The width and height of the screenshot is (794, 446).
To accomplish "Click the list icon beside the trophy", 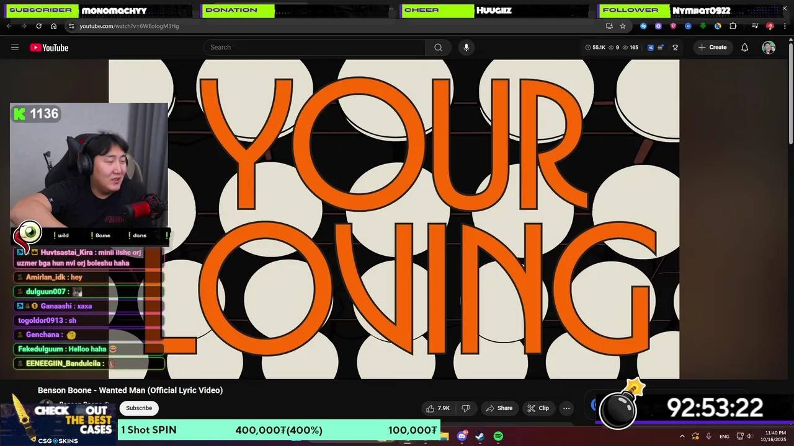I will (x=661, y=48).
